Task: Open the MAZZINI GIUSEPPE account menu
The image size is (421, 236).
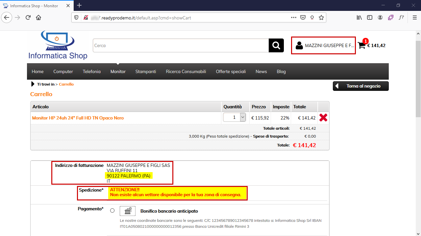Action: (324, 45)
